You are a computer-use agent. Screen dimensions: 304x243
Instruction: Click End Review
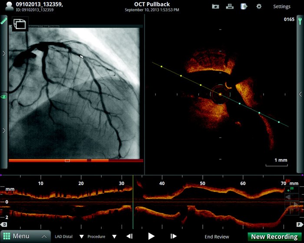tap(217, 236)
